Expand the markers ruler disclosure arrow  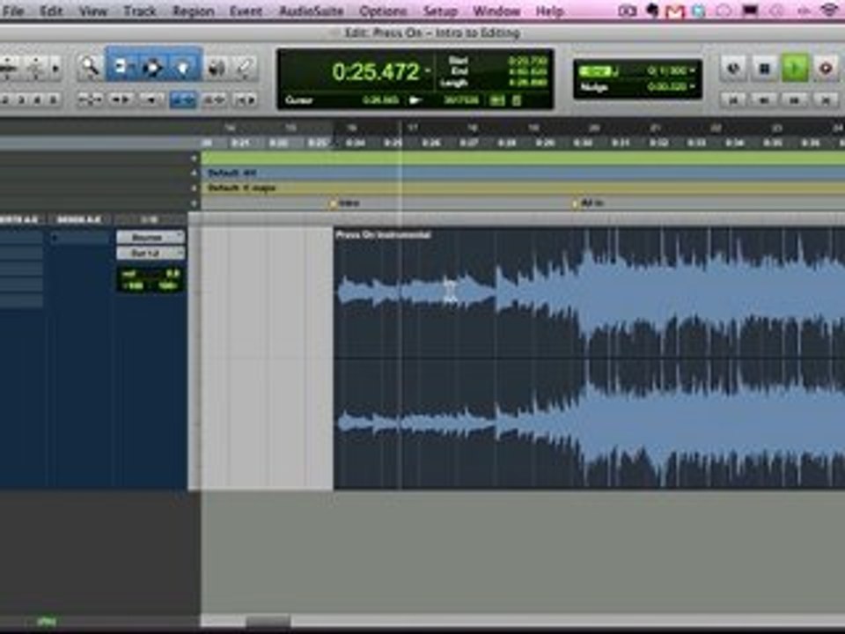tap(194, 203)
